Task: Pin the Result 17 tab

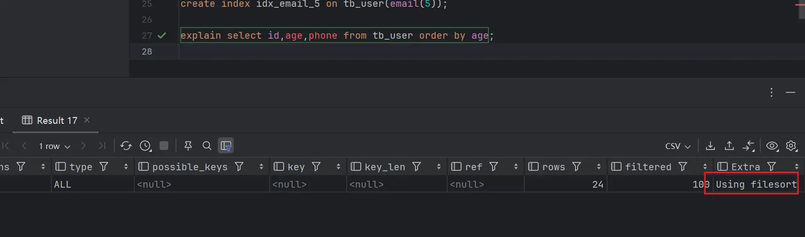Action: [188, 146]
